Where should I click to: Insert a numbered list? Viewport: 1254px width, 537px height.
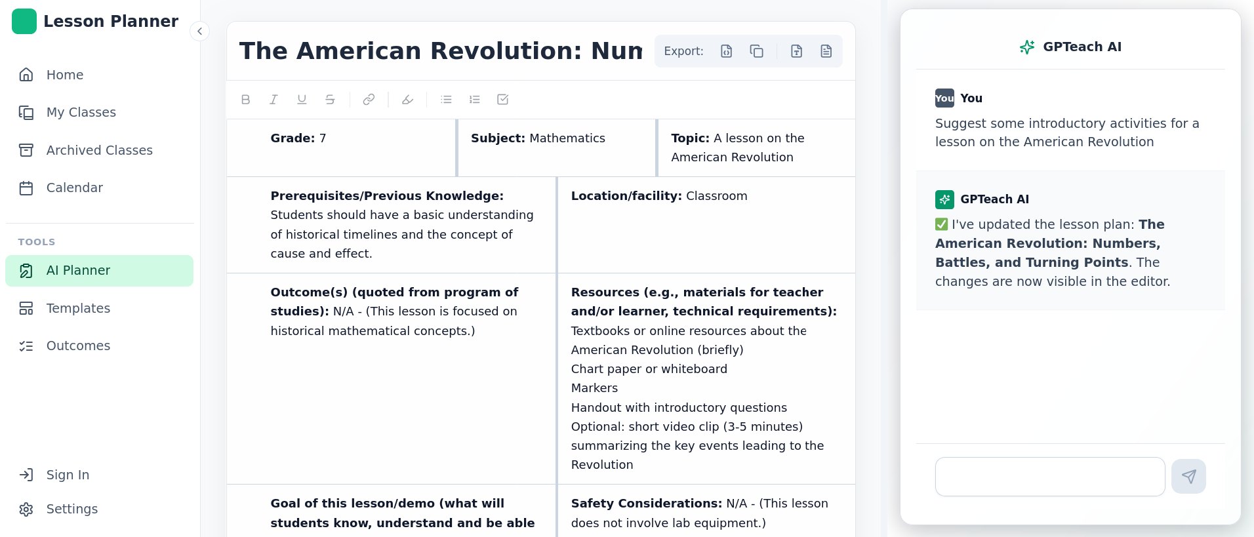(x=474, y=100)
